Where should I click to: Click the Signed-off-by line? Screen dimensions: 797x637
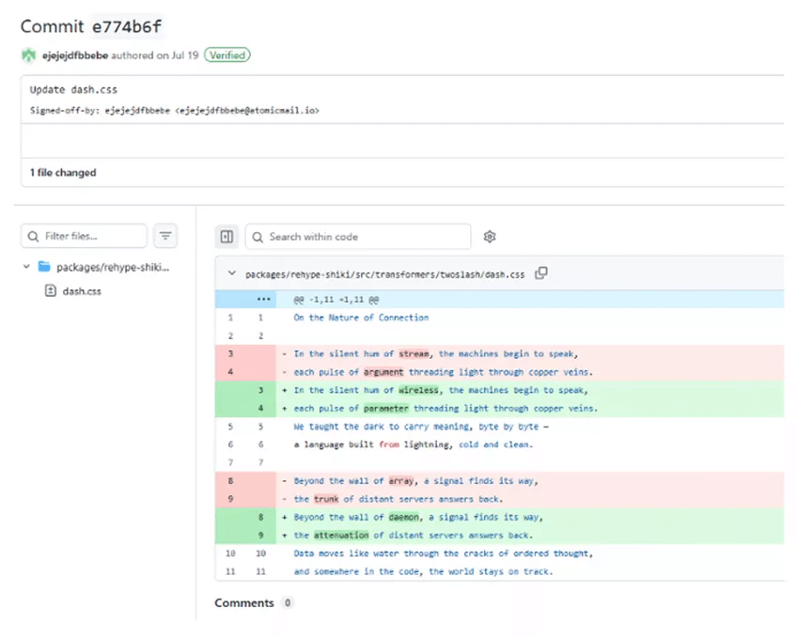(175, 110)
